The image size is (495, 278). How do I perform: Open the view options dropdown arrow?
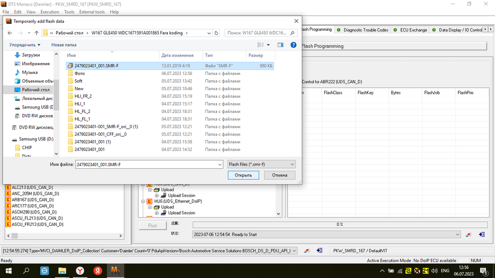268,45
